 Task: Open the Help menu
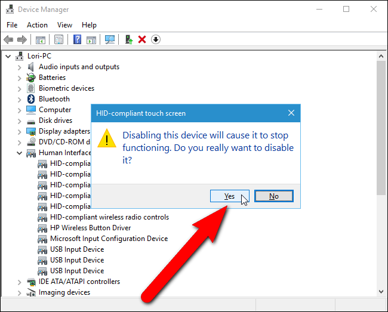(89, 25)
